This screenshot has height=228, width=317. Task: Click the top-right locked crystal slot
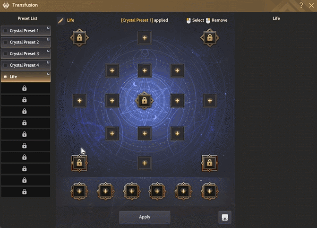pos(210,38)
